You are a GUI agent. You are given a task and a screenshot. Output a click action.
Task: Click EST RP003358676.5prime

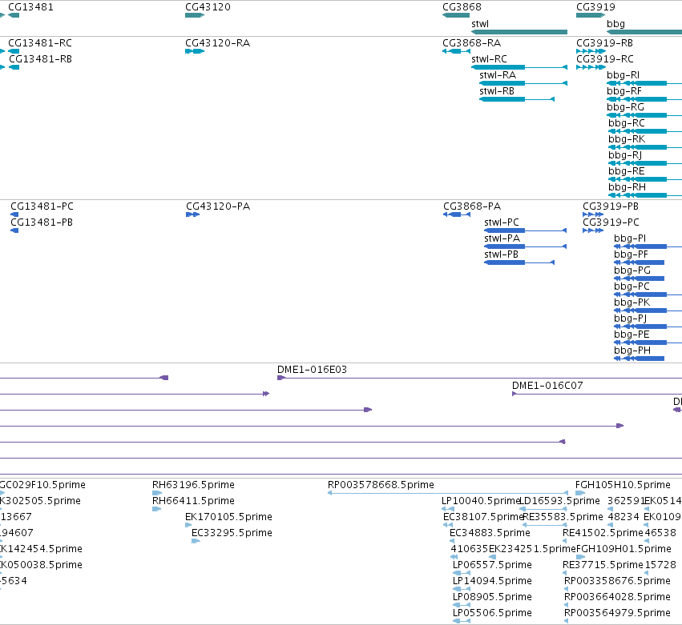click(x=617, y=581)
